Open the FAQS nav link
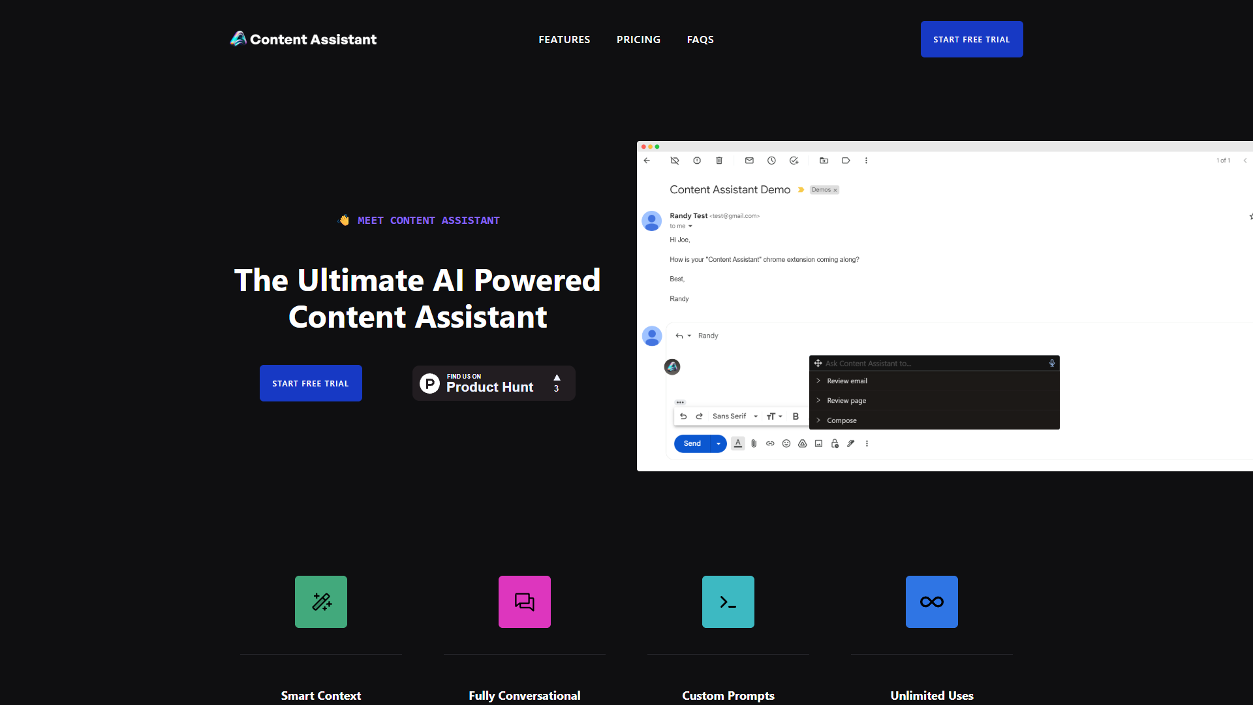This screenshot has height=705, width=1253. coord(700,39)
